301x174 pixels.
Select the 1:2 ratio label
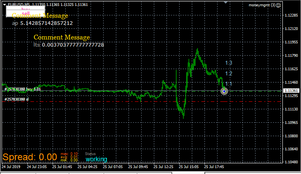click(229, 73)
